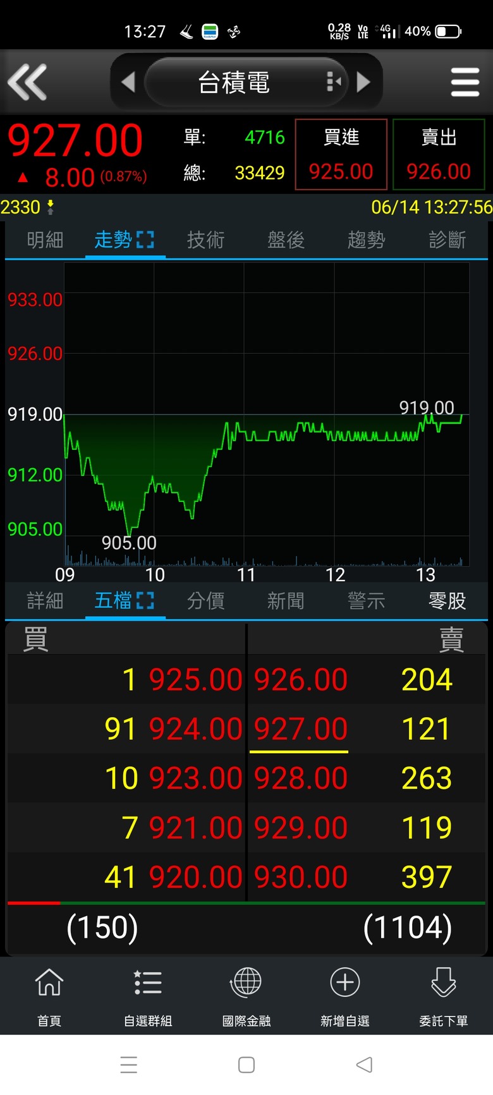
Task: Select bid price 923.00 row
Action: click(195, 778)
